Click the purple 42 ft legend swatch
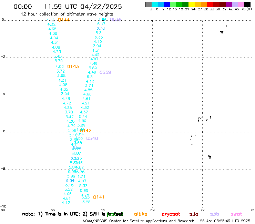This screenshot has height=224, width=255. pyautogui.click(x=228, y=4)
